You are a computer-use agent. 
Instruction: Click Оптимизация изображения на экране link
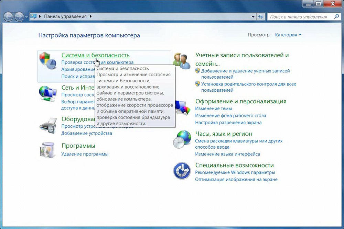(236, 180)
